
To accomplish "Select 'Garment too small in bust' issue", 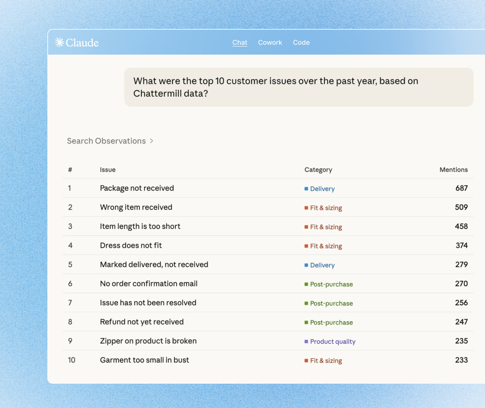I will coord(144,360).
